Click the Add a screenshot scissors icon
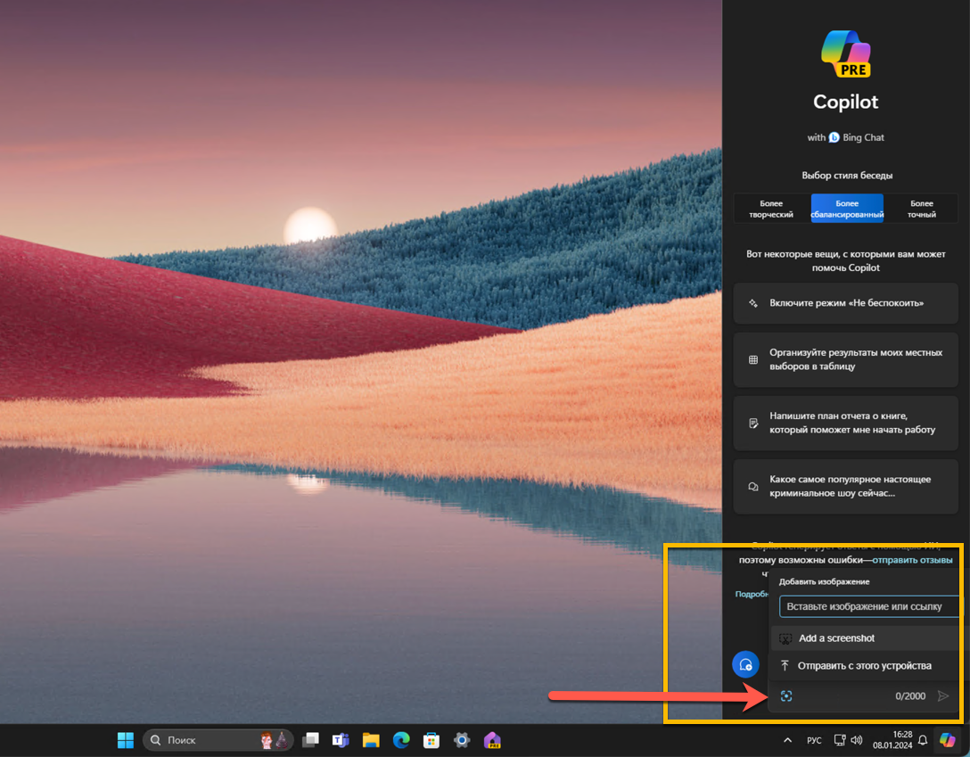 785,638
